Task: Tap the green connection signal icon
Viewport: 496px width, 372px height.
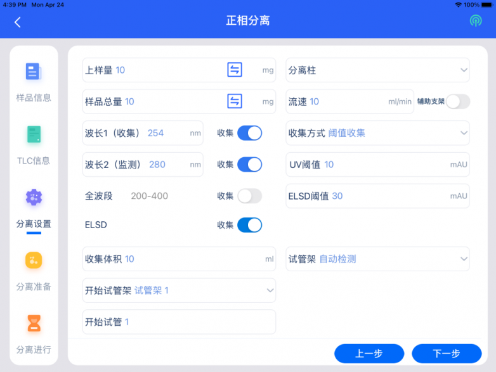Action: 476,21
